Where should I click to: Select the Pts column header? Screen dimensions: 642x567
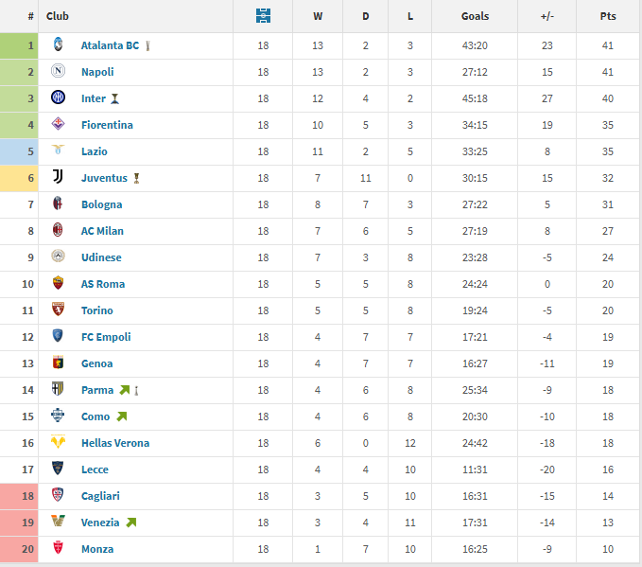tap(608, 16)
